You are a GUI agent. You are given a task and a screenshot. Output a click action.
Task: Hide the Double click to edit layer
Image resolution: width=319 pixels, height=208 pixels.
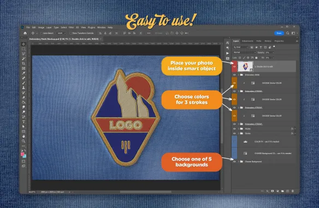click(x=234, y=66)
